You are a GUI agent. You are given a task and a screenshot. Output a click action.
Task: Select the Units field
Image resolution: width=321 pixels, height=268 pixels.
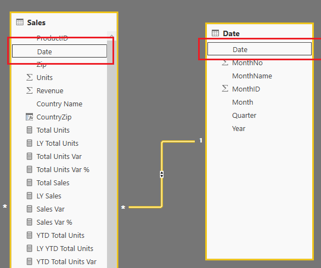44,77
